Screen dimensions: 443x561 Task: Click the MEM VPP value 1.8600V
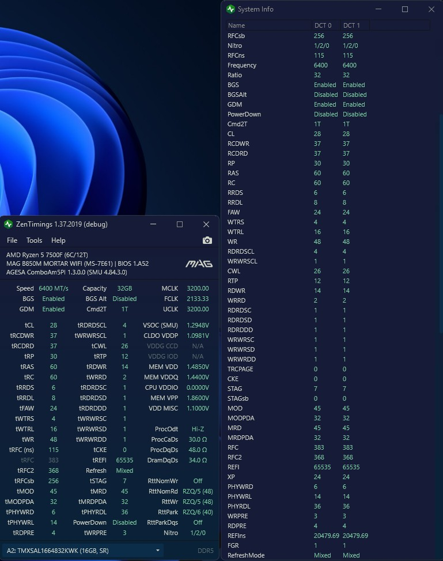[x=198, y=398]
